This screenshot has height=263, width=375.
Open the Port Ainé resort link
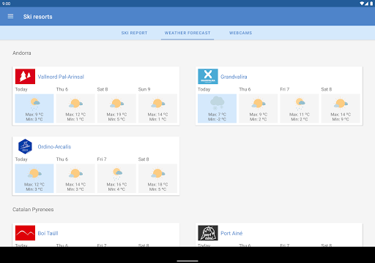231,233
